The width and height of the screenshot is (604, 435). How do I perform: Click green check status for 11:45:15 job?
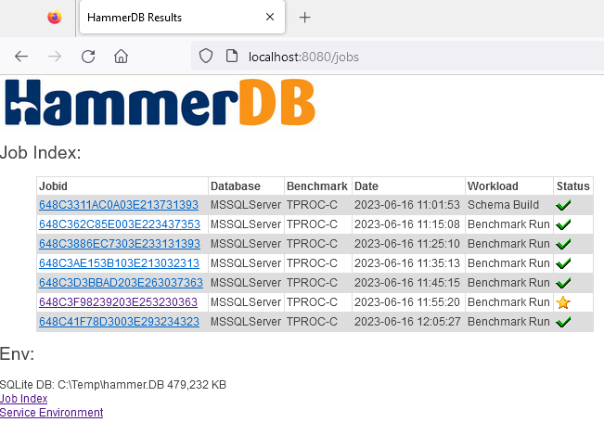coord(563,283)
